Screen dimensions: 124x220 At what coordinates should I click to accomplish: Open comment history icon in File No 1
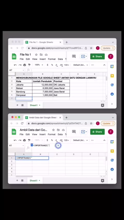[74, 56]
